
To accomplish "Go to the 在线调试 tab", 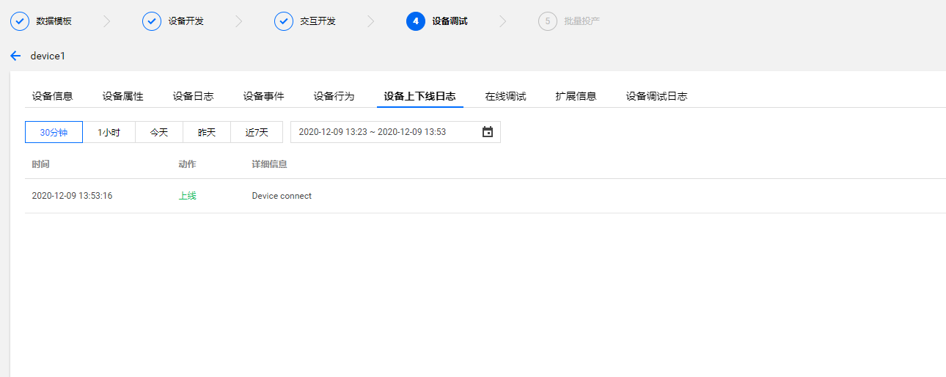I will [x=506, y=96].
